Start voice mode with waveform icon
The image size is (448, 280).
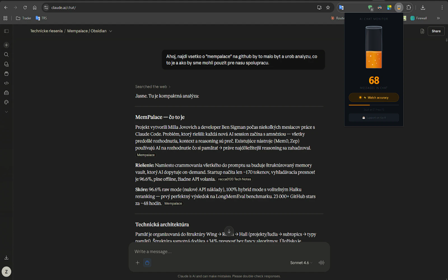click(321, 263)
